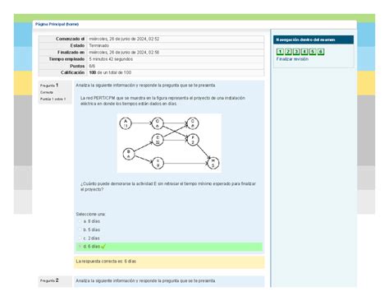Viewport: 389px width, 301px height.
Task: Select answer option b. 5 días
Action: tap(80, 229)
